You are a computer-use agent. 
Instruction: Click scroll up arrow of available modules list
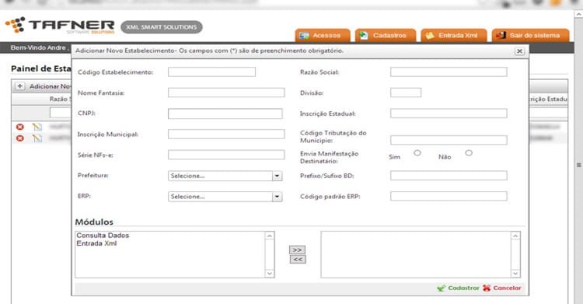(270, 236)
